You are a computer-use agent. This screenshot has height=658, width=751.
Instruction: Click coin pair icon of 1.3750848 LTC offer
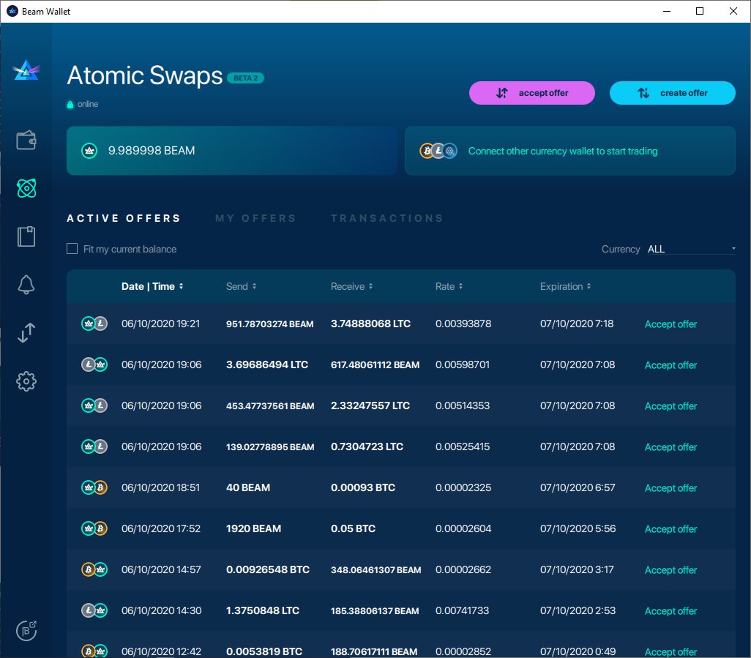(94, 610)
